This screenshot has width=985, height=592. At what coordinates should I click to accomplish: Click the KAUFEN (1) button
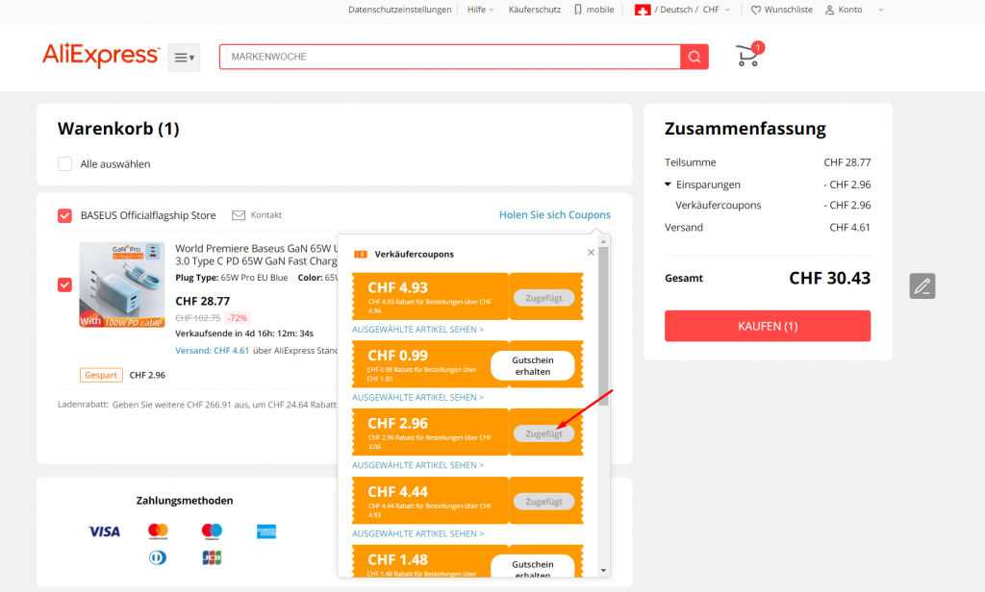768,326
